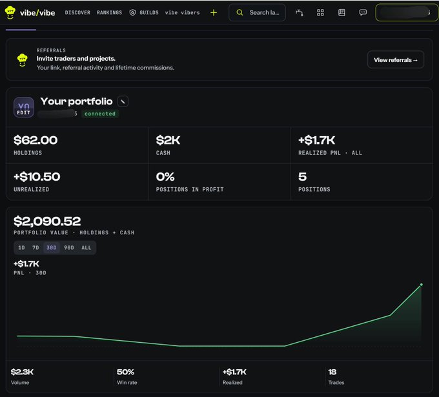The height and width of the screenshot is (397, 439).
Task: Click the connected status badge
Action: [100, 114]
